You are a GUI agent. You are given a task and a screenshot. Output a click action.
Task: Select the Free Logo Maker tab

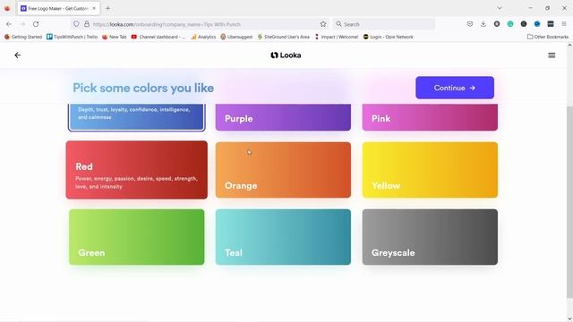[x=58, y=8]
